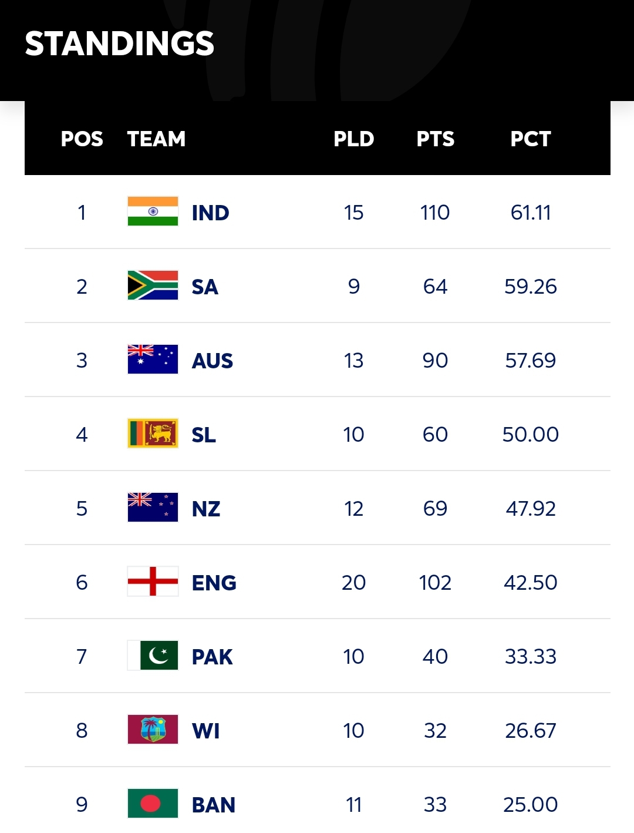This screenshot has width=634, height=833.
Task: Open the IND team link
Action: click(210, 213)
